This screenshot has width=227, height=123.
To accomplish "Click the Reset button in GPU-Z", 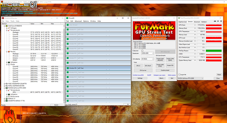I will [219, 75].
